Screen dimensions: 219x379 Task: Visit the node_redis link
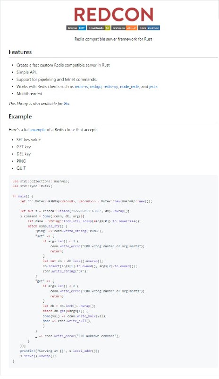[x=130, y=86]
